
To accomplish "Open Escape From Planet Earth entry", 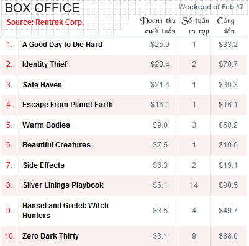I will (x=68, y=105).
